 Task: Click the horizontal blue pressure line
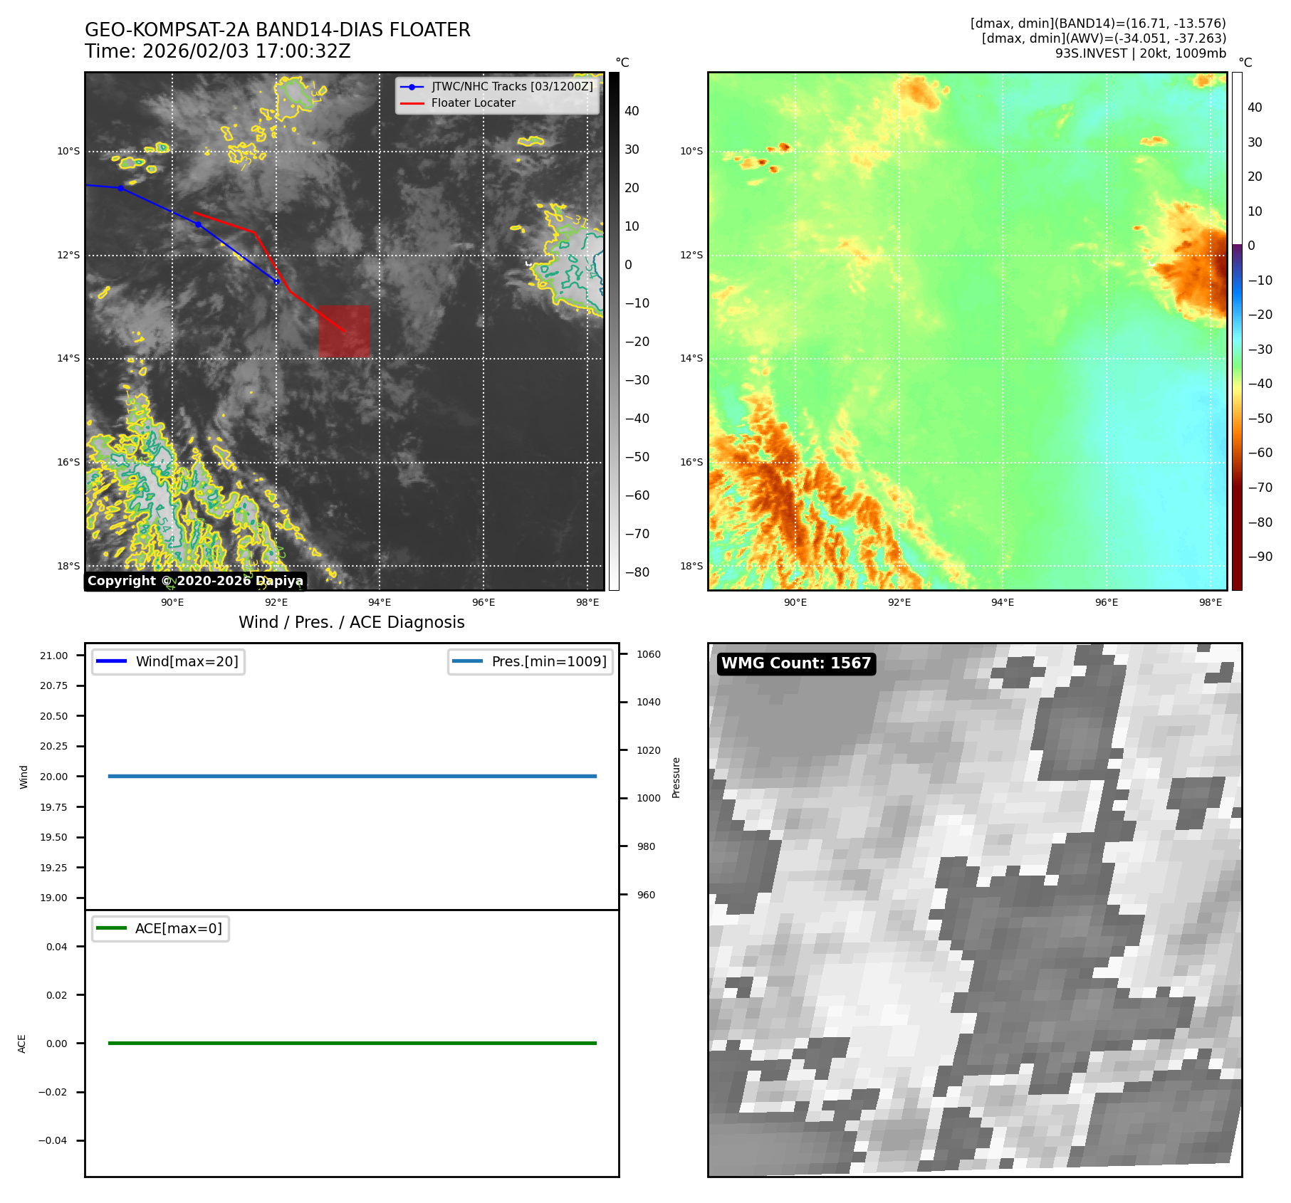pos(352,776)
